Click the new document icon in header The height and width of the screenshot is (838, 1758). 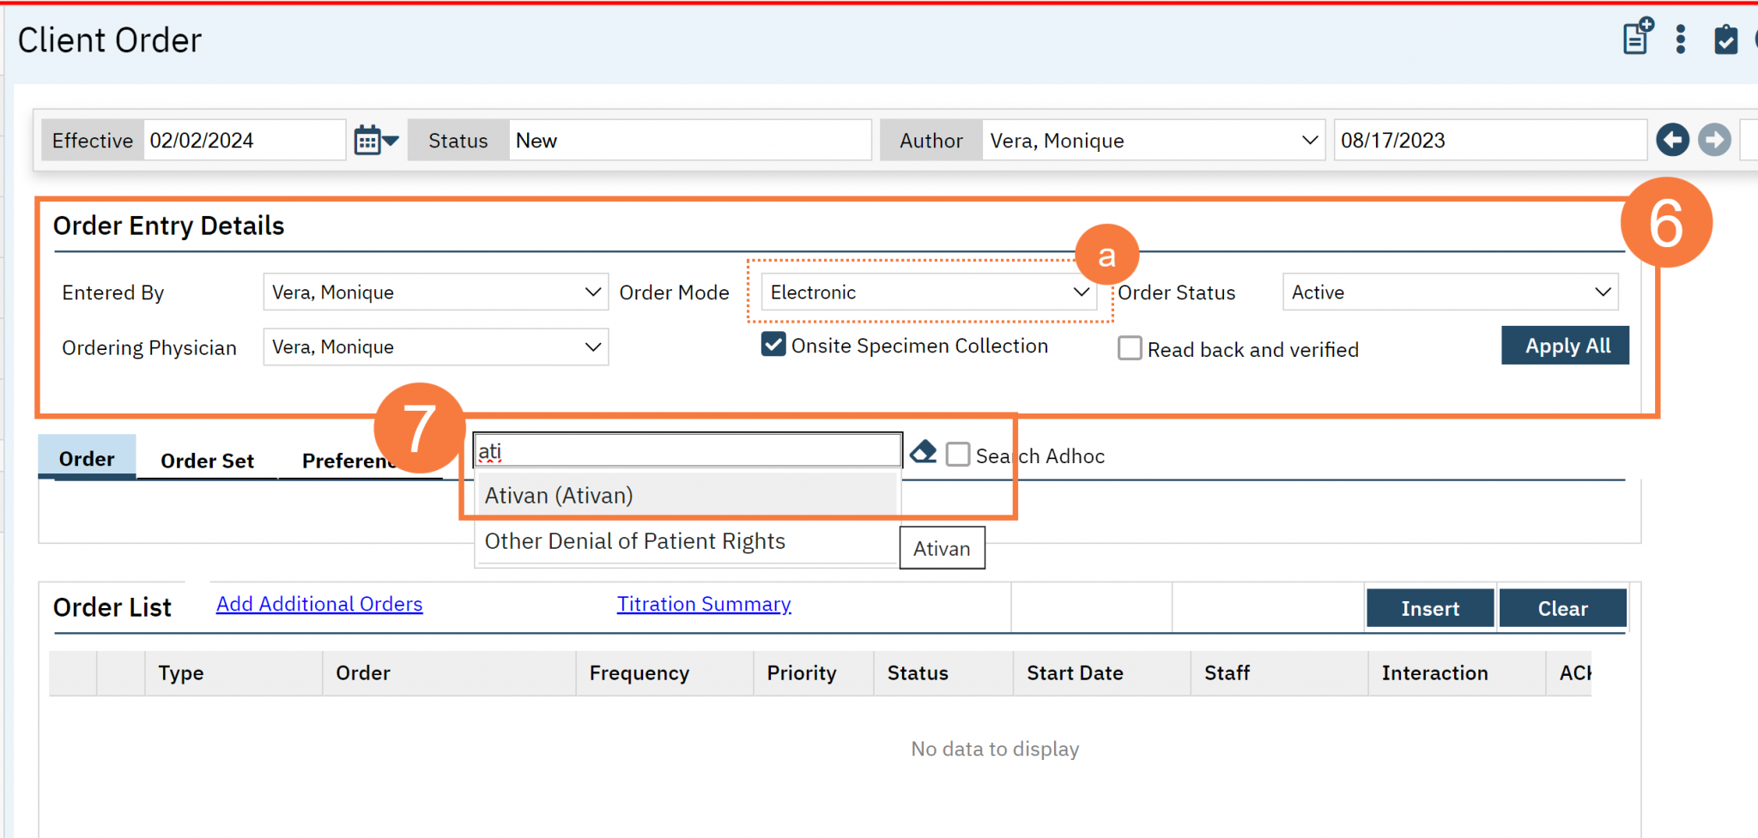pos(1635,38)
